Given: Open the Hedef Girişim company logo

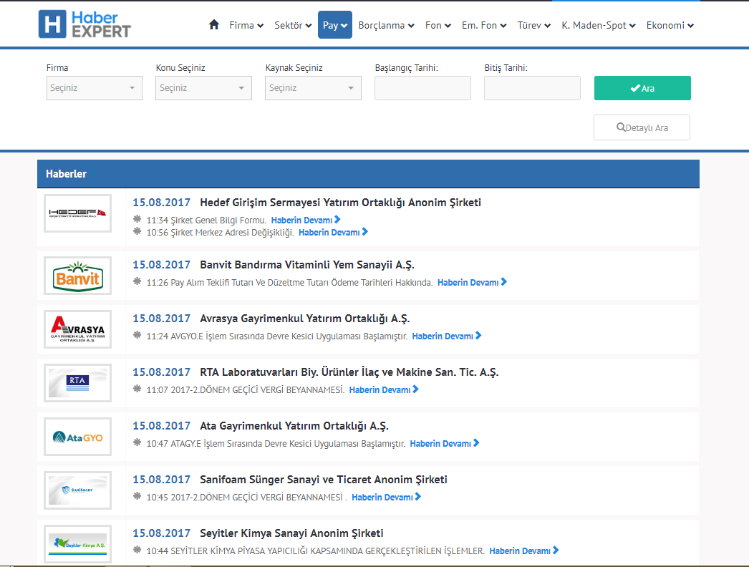Looking at the screenshot, I should pos(77,213).
